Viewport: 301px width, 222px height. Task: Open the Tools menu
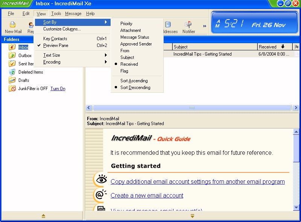56,14
